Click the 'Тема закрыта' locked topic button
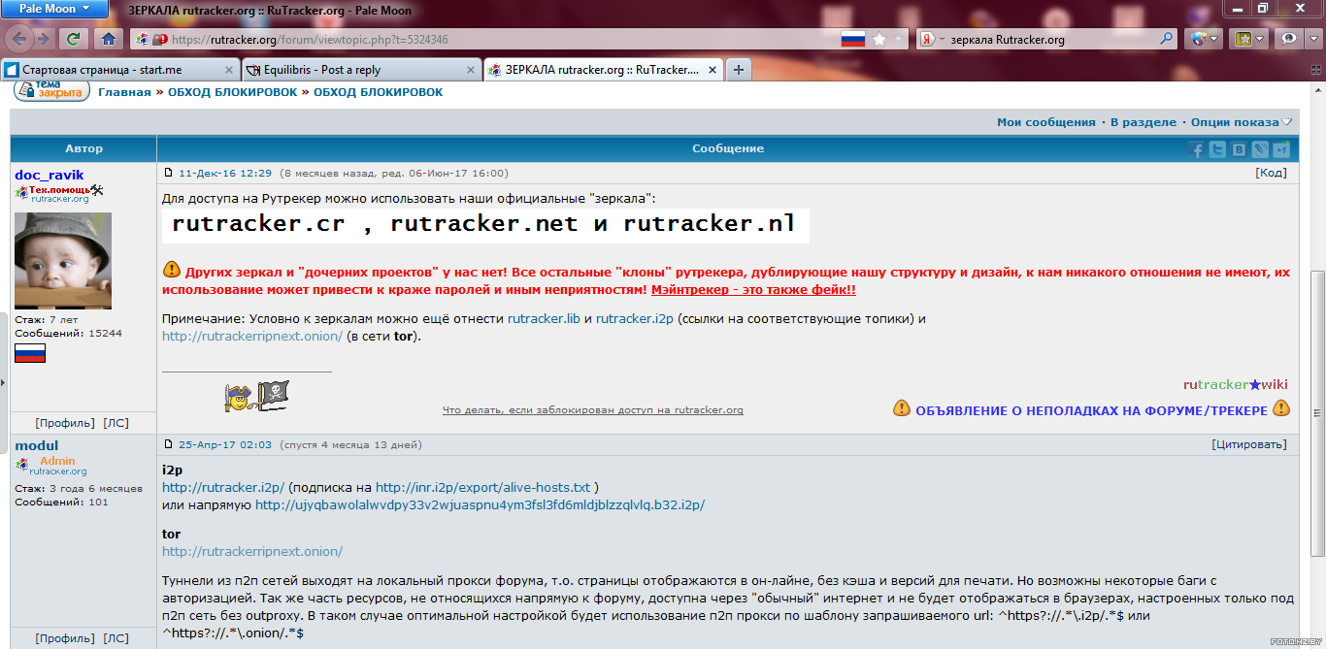Viewport: 1326px width, 649px height. (51, 91)
